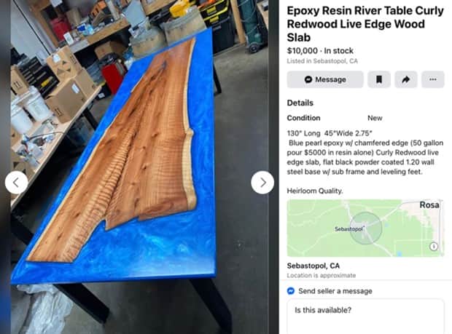Screen dimensions: 452x334
Task: Click the Sebastopol, CA location label
Action: [313, 266]
